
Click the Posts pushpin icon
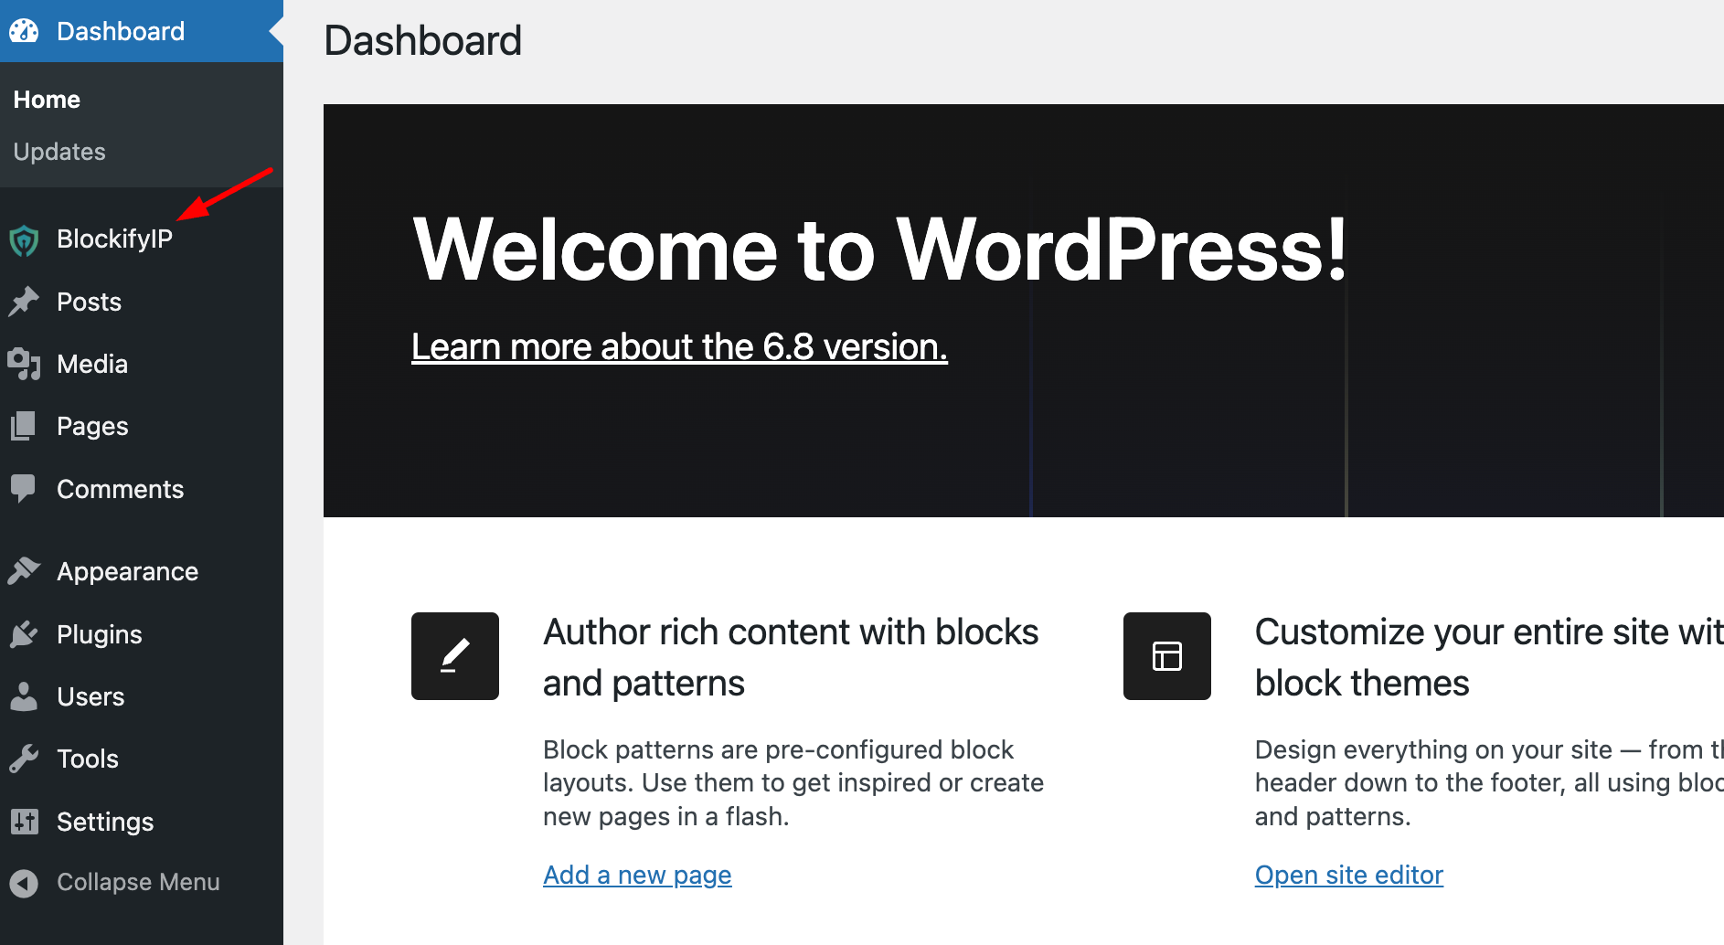[24, 302]
